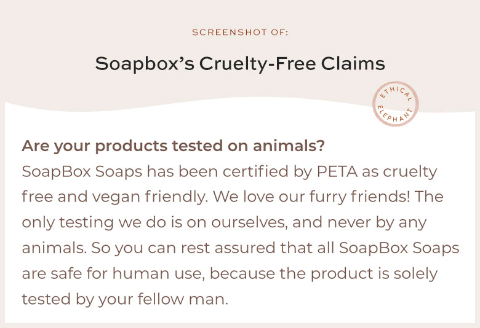
Task: Click the text 'We love our furry friends!'
Action: 311,197
